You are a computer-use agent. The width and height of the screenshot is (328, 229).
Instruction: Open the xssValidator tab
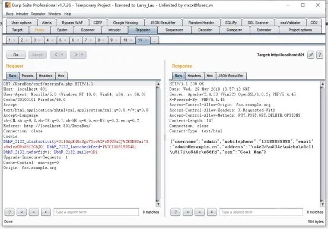291,23
